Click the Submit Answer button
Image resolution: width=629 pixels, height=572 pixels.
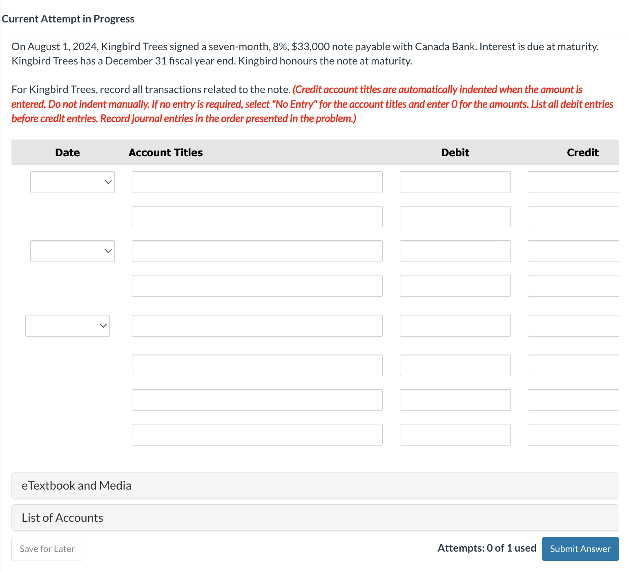click(x=580, y=549)
